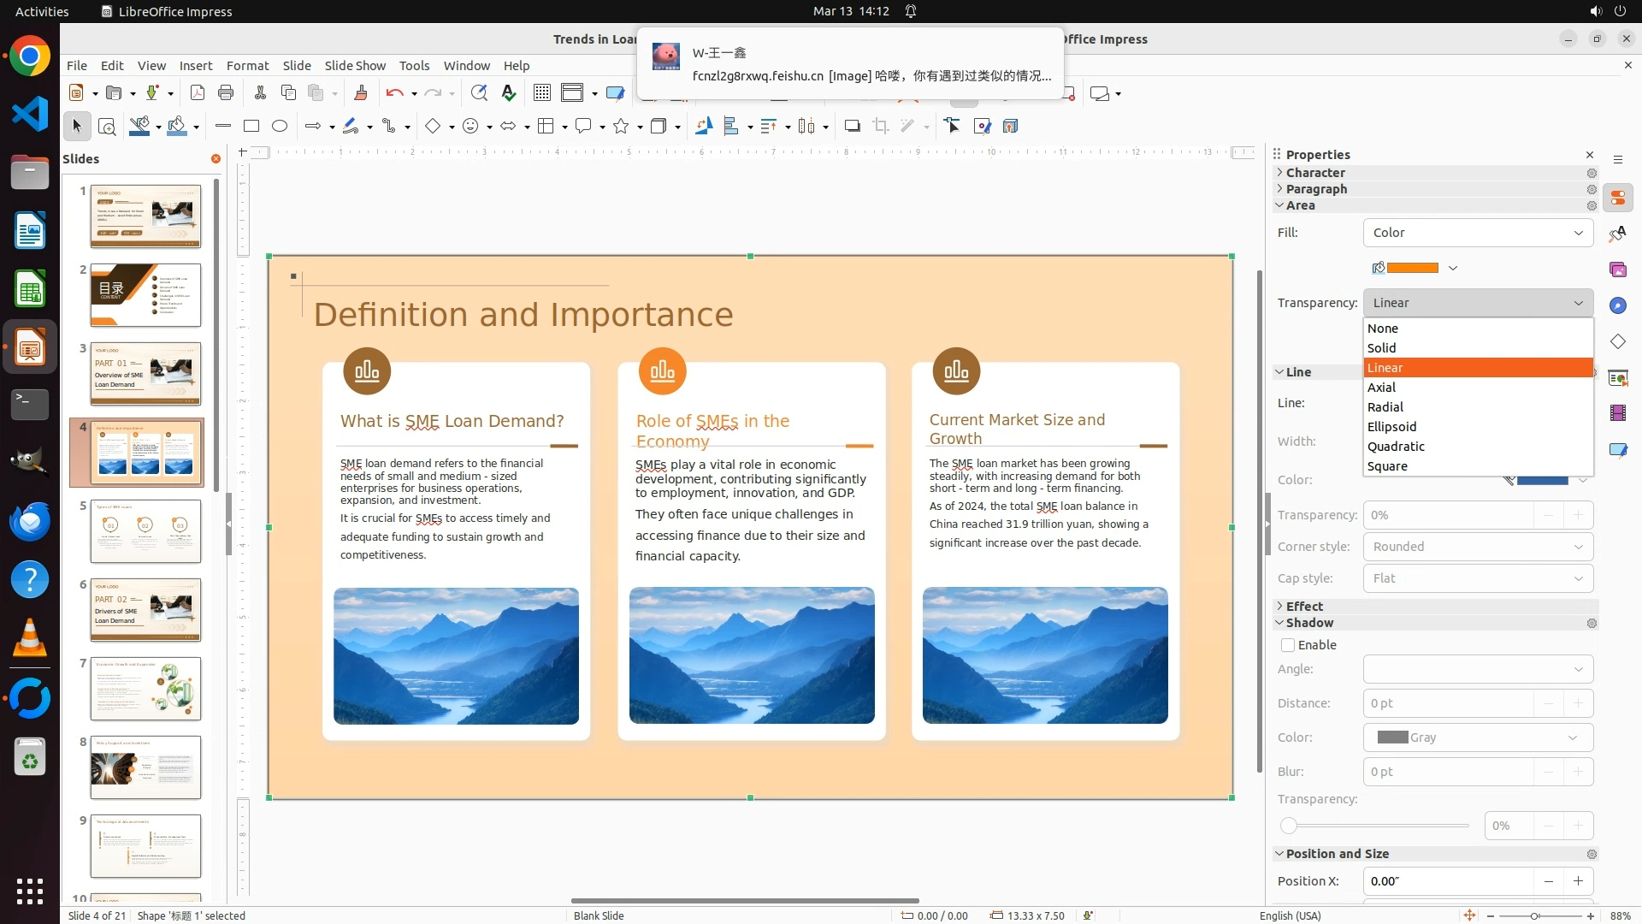The height and width of the screenshot is (924, 1642).
Task: Expand the Character section
Action: pyautogui.click(x=1315, y=173)
